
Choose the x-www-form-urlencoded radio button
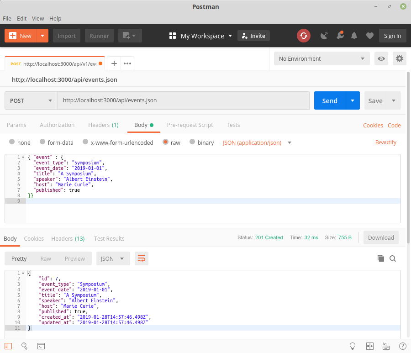pos(85,142)
